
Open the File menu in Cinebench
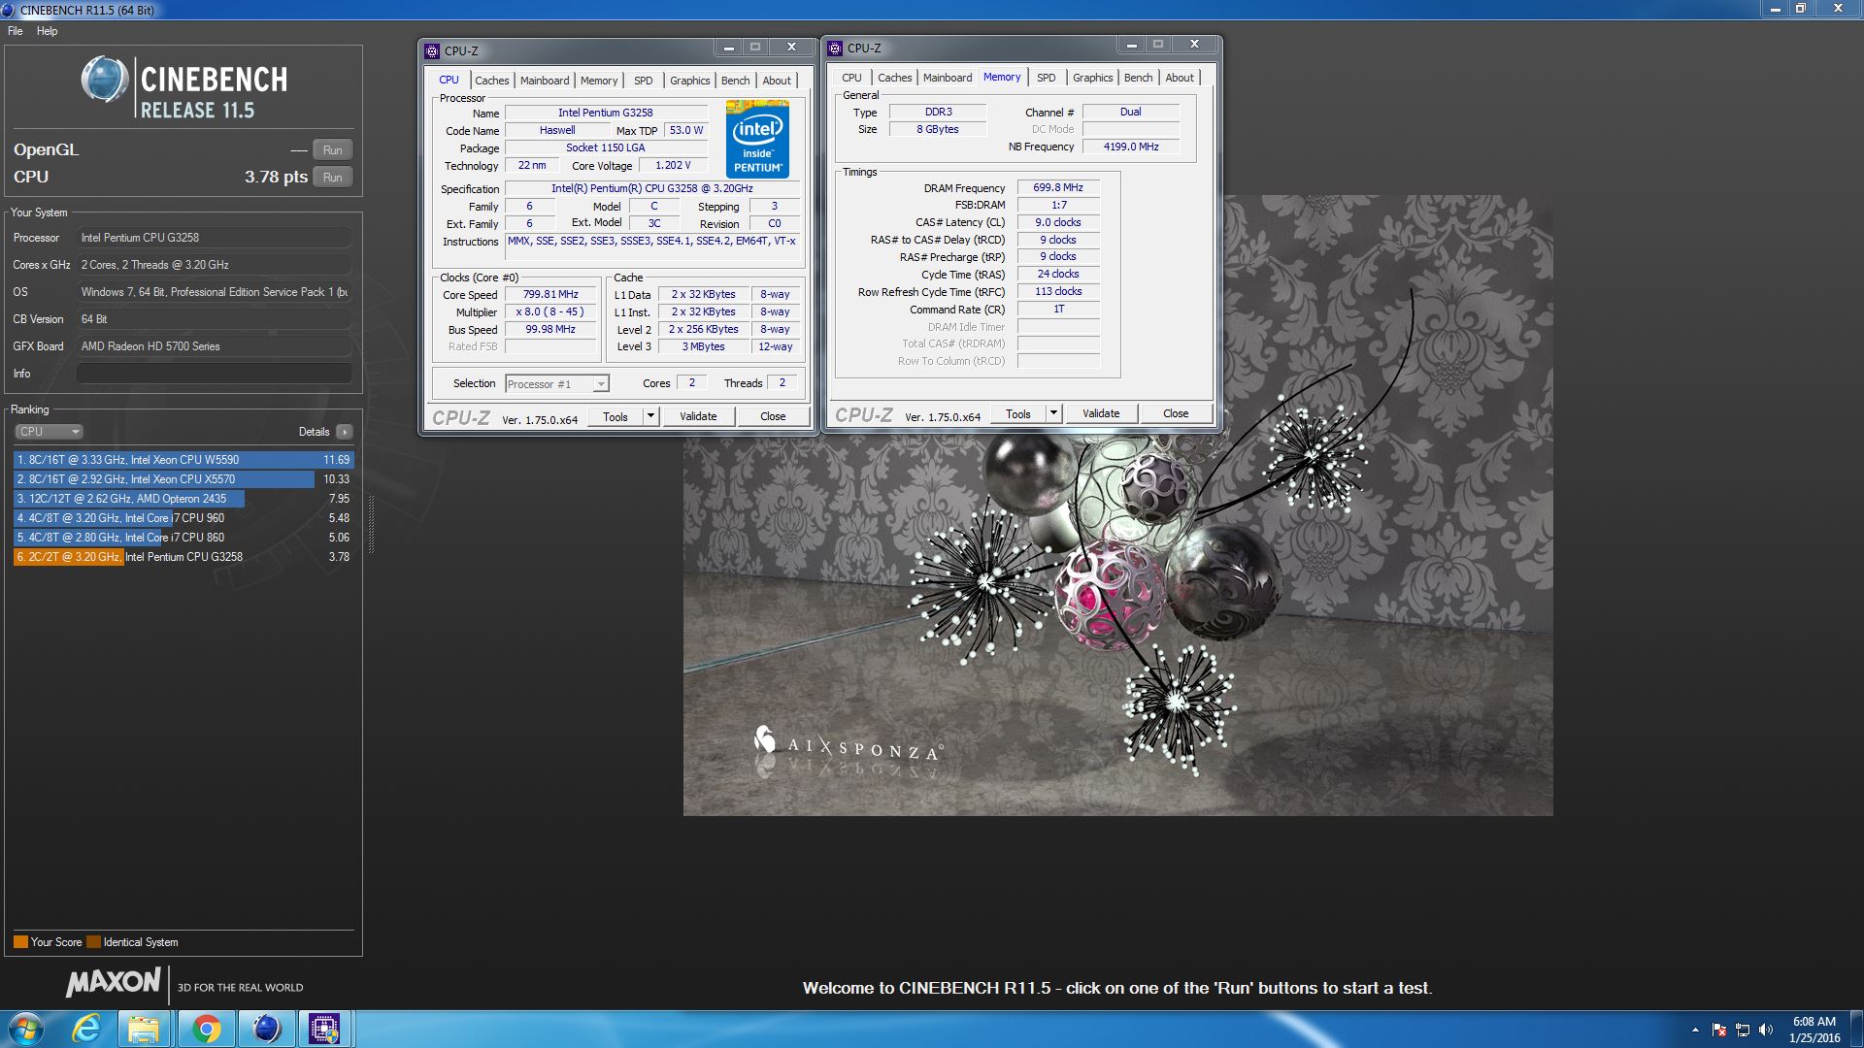(16, 31)
